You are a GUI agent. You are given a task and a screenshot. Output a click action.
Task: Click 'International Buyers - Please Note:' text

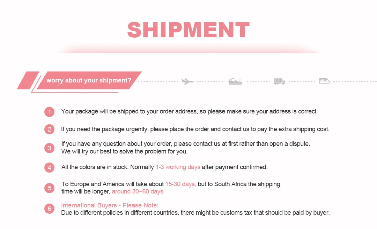110,205
